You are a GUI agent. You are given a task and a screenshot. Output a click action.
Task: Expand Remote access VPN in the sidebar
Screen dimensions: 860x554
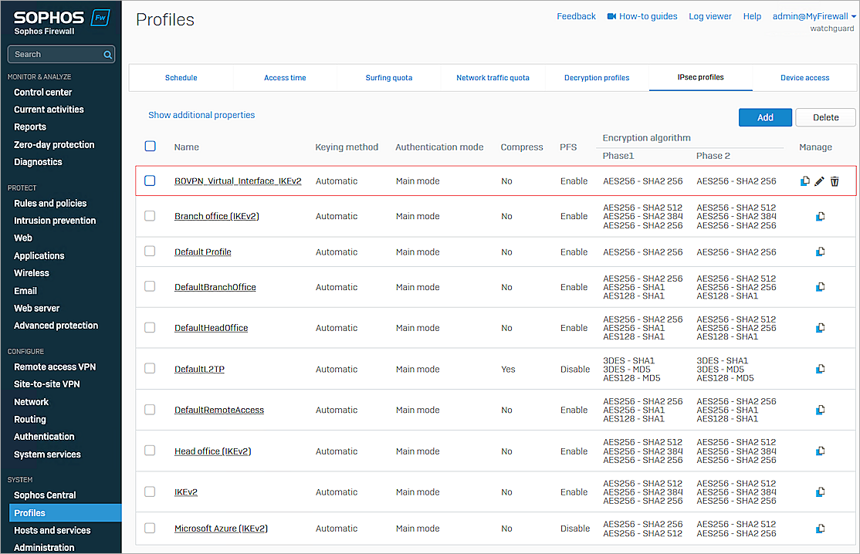click(x=56, y=367)
